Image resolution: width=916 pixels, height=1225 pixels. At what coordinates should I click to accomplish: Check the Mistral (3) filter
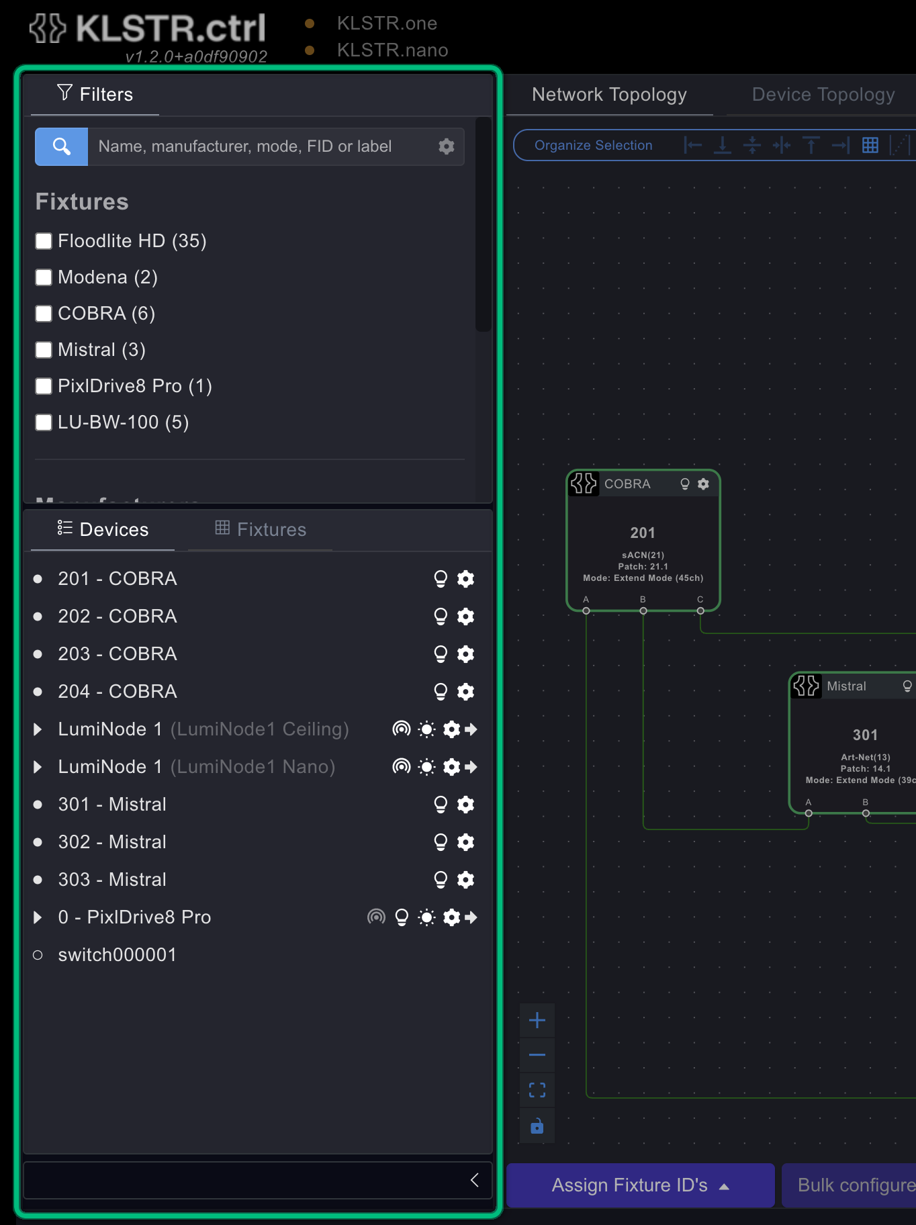pos(44,350)
